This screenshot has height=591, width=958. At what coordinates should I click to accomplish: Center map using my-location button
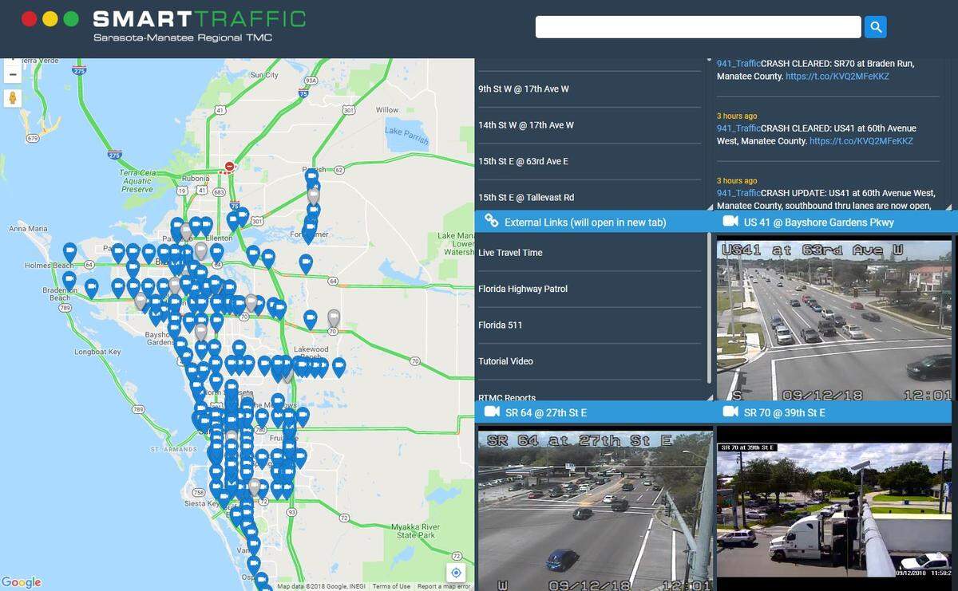click(456, 573)
